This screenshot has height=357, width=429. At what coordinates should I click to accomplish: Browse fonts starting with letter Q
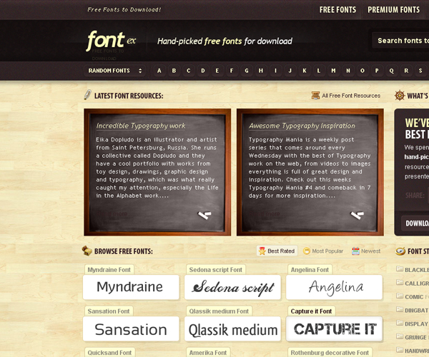[392, 71]
